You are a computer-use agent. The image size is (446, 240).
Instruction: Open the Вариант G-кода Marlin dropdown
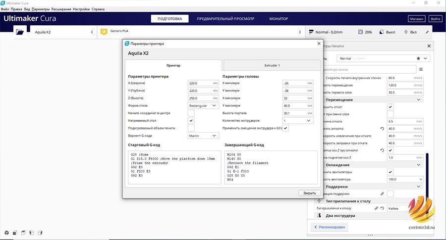pos(203,136)
